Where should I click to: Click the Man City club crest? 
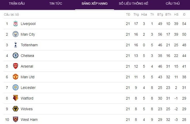[x=16, y=34]
